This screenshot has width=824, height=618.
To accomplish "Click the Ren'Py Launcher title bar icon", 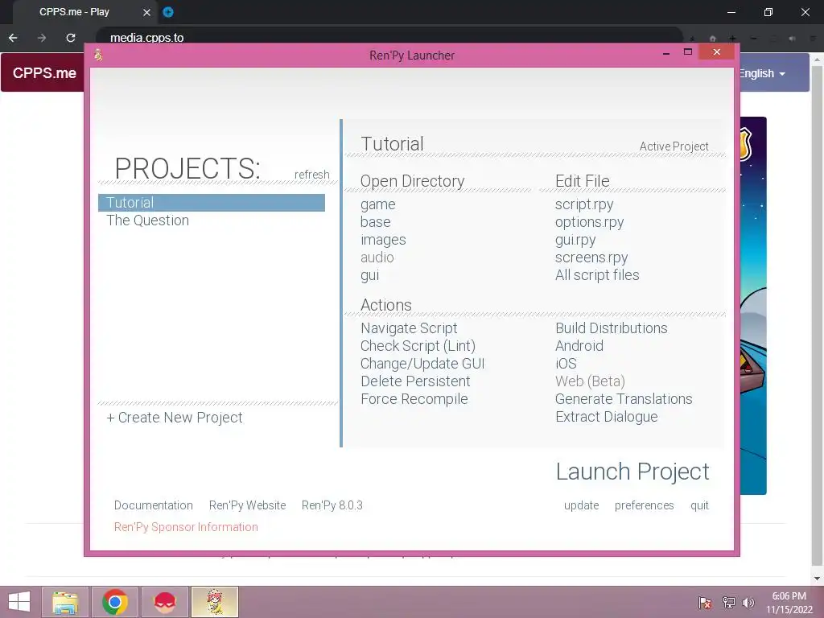I will (x=98, y=54).
